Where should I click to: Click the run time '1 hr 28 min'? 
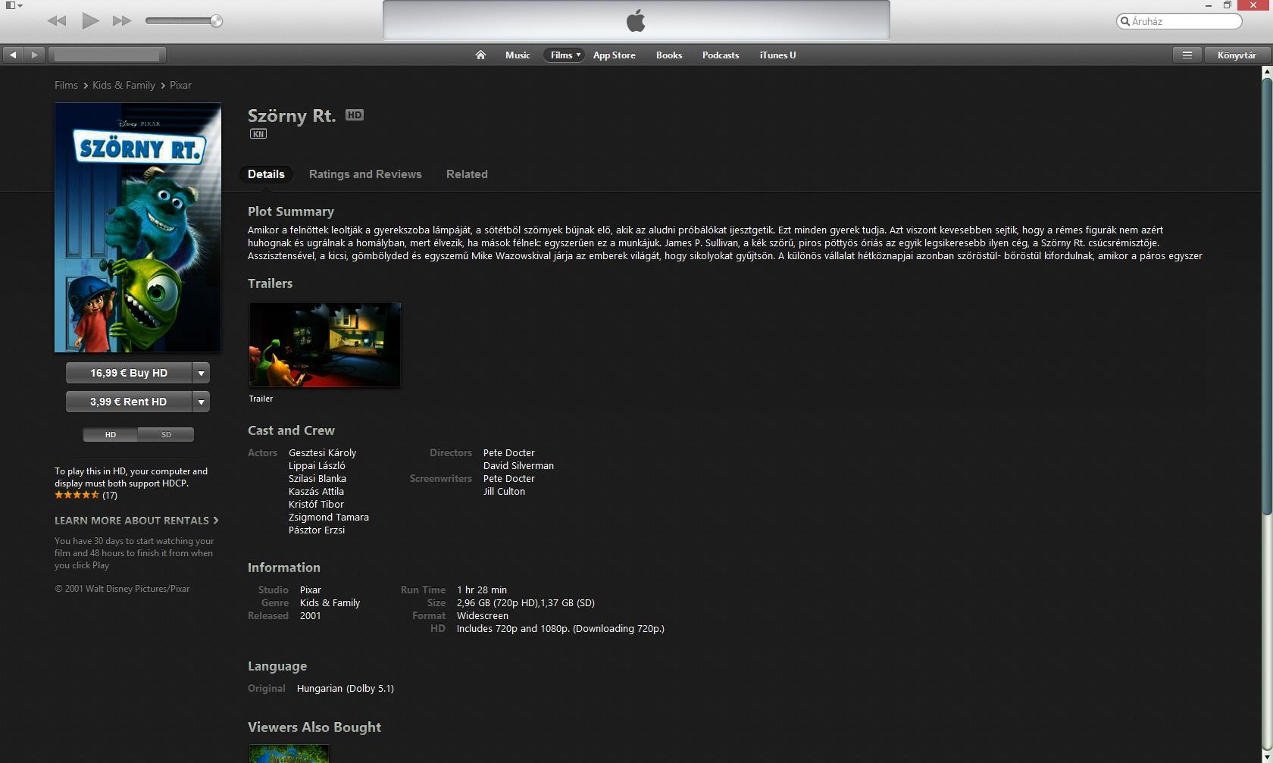coord(482,590)
